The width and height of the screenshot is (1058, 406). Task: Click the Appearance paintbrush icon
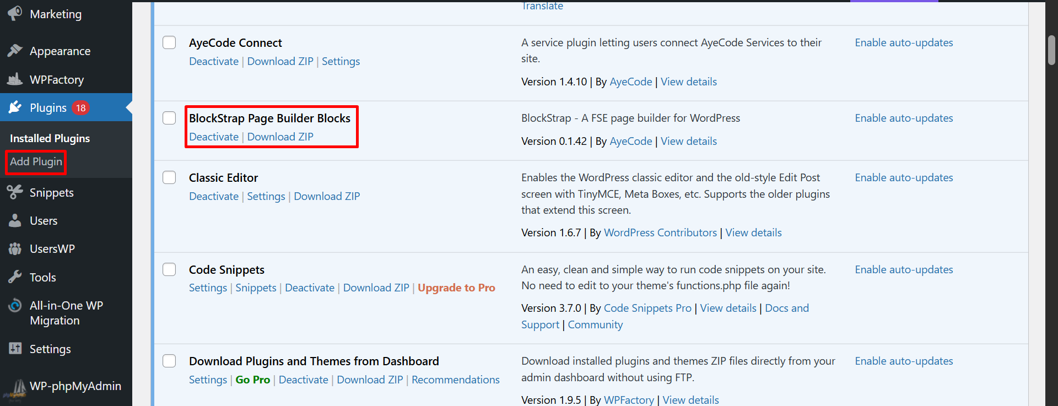15,51
